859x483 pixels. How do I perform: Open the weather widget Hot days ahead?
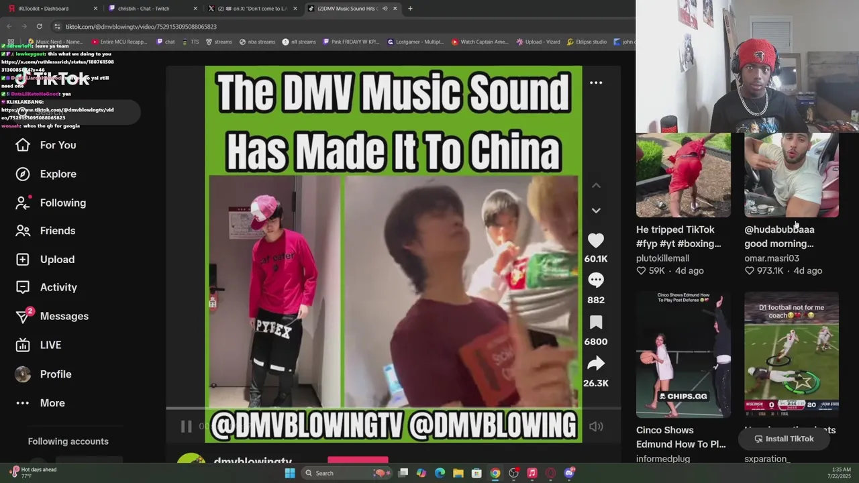coord(34,472)
